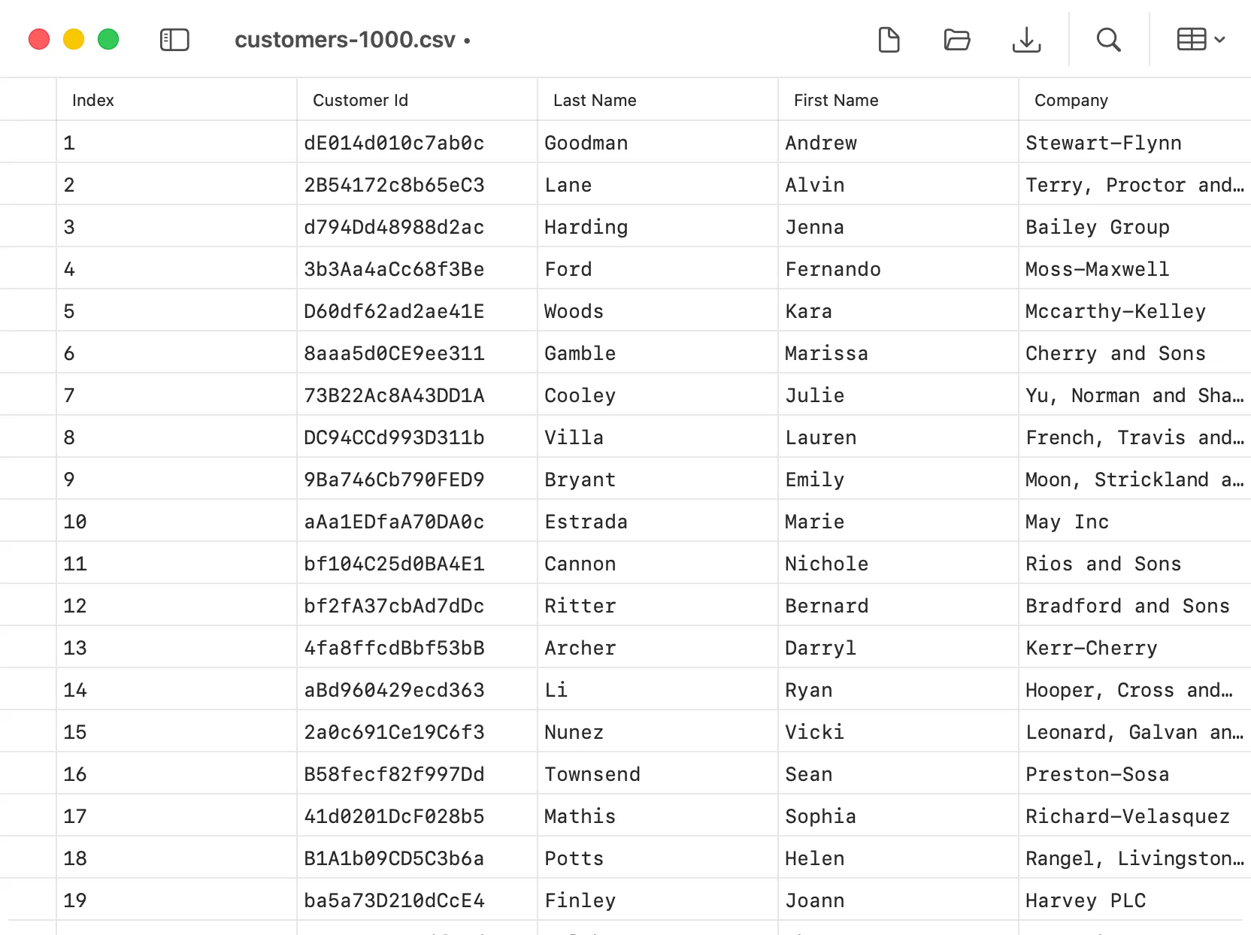
Task: Select the Jenna first name cell
Action: pyautogui.click(x=898, y=226)
